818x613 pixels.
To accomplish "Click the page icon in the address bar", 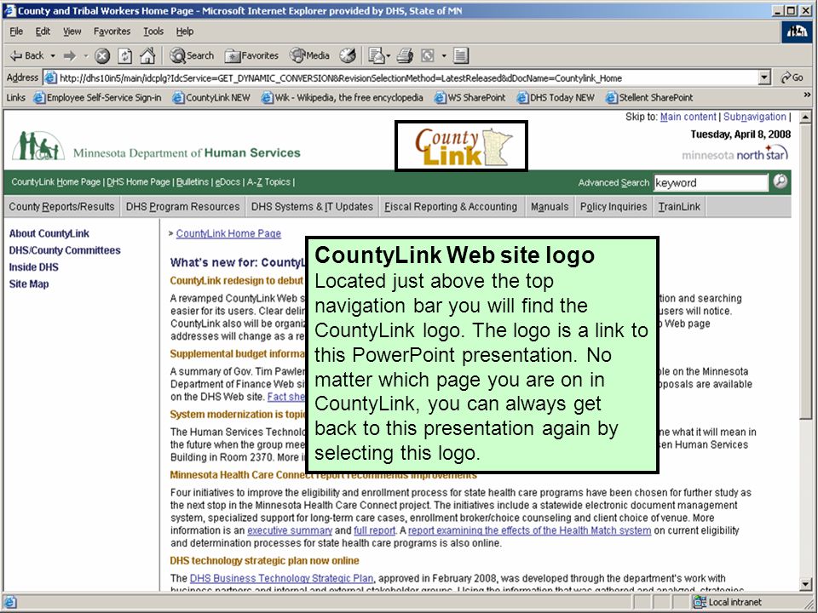I will [x=50, y=78].
